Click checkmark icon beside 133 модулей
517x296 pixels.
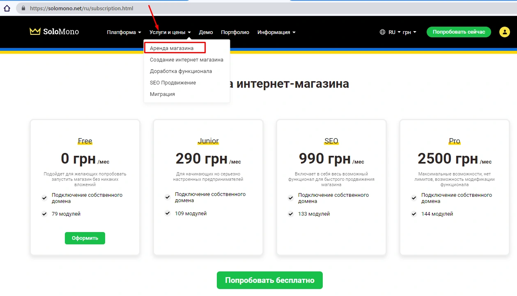[291, 214]
